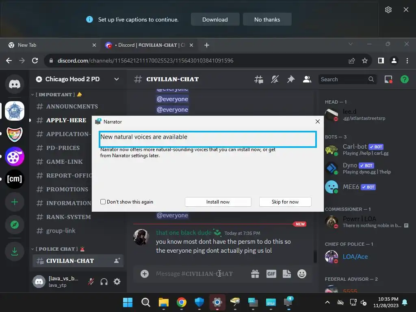
Task: Open the sticker picker icon
Action: (x=287, y=274)
